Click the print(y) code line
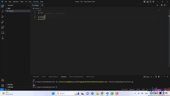The width and height of the screenshot is (170, 96). (x=41, y=19)
